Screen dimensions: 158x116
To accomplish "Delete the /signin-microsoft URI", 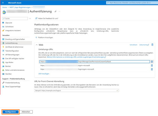I will click(x=152, y=65).
